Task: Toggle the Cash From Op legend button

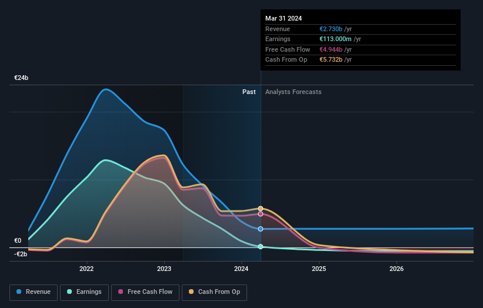Action: pyautogui.click(x=214, y=292)
